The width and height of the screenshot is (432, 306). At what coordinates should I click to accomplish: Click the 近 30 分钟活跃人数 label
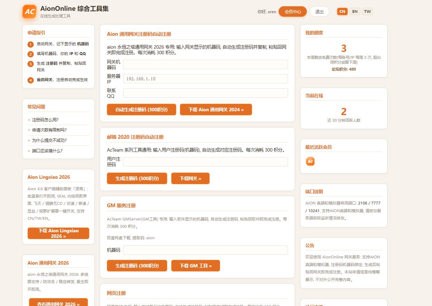click(344, 120)
